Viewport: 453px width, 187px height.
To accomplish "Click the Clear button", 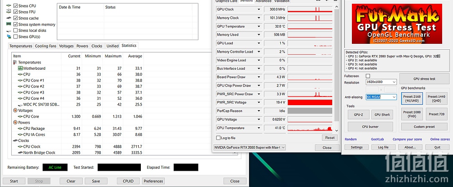I will point(71,181).
